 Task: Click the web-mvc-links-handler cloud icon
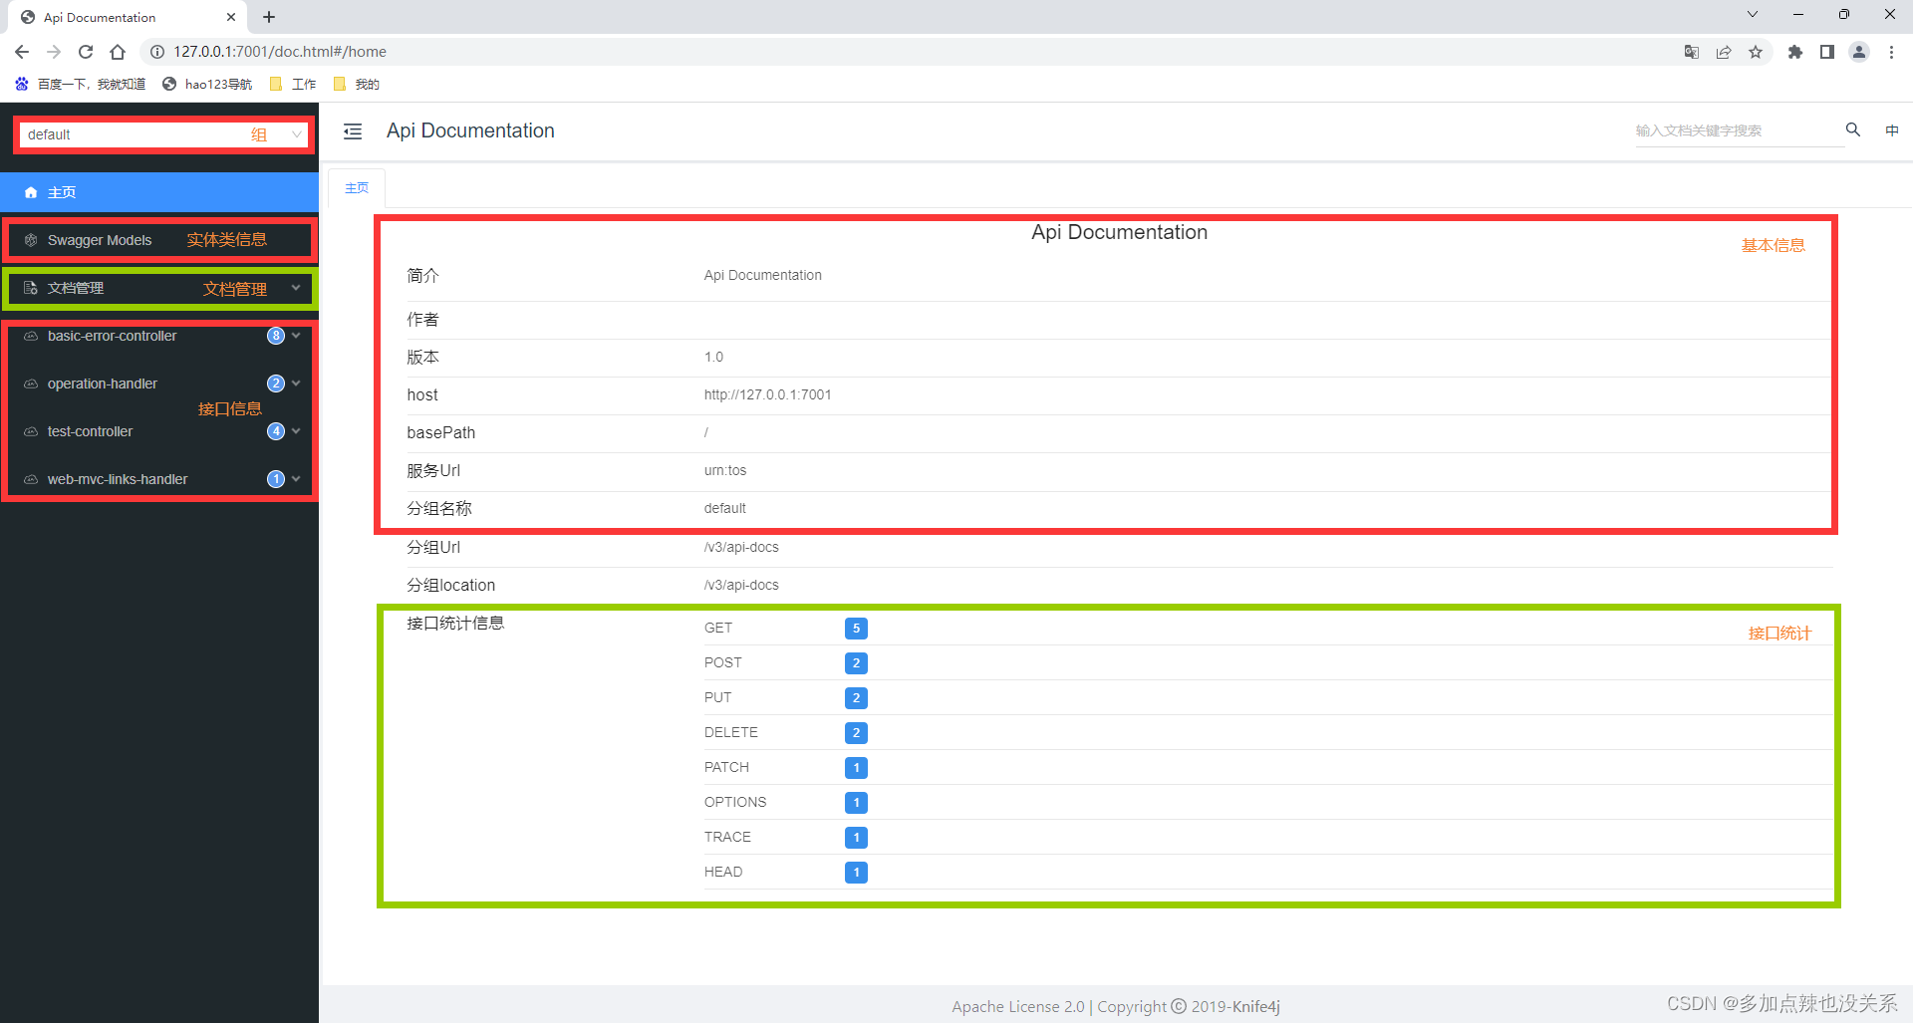[x=31, y=479]
